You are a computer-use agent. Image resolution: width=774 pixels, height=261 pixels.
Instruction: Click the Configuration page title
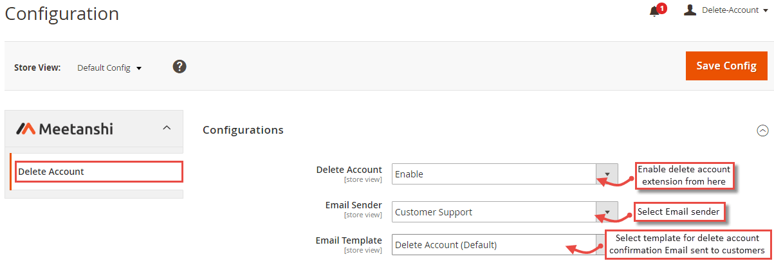click(62, 14)
